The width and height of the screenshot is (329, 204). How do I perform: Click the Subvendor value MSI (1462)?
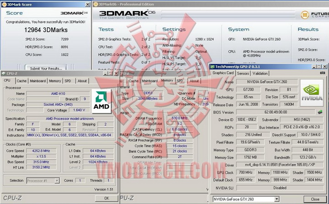click(x=302, y=119)
